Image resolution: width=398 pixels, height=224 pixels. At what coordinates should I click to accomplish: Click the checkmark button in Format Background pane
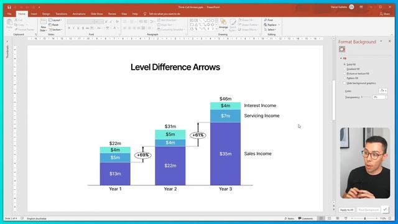385,210
